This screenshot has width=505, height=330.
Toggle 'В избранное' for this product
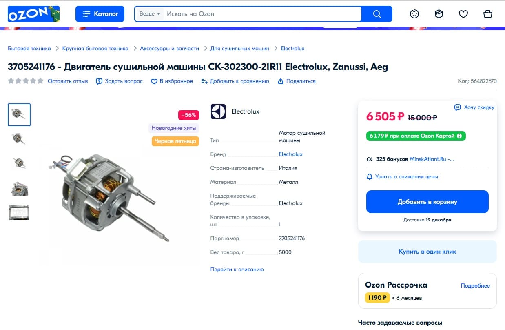click(x=172, y=81)
